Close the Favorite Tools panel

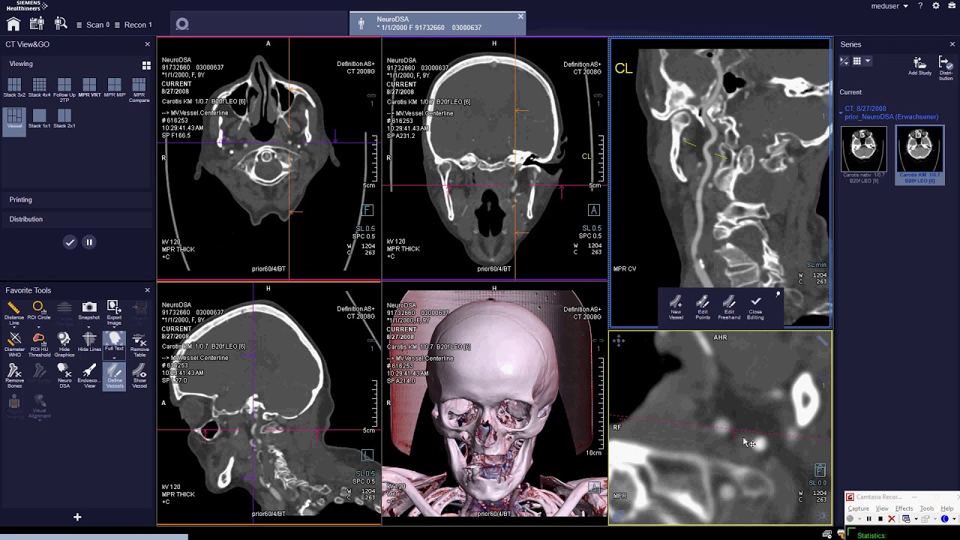[x=147, y=290]
